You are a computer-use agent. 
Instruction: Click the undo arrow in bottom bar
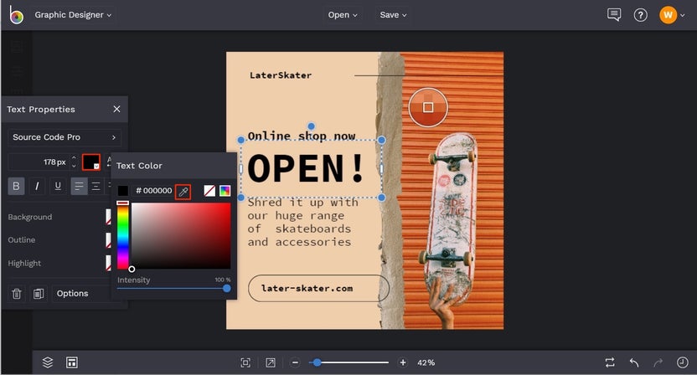(634, 362)
